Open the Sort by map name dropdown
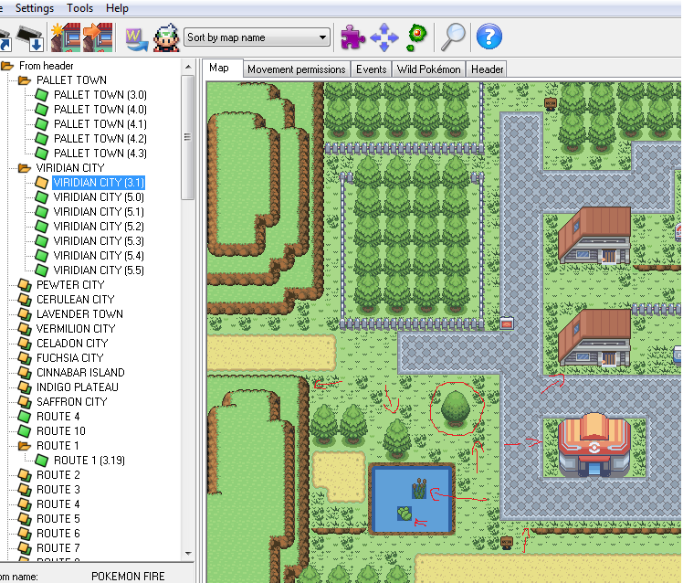This screenshot has width=683, height=583. (257, 37)
